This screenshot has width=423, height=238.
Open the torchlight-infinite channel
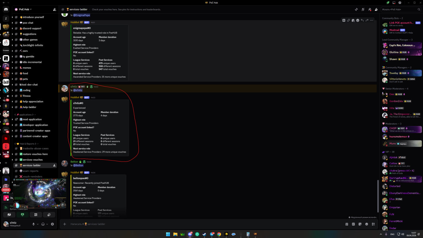tap(36, 45)
